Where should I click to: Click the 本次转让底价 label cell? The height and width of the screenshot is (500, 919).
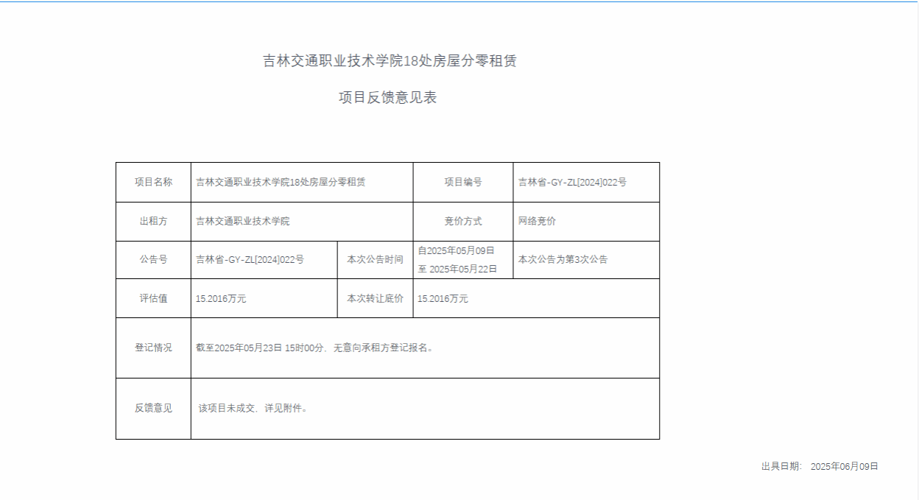click(x=376, y=298)
